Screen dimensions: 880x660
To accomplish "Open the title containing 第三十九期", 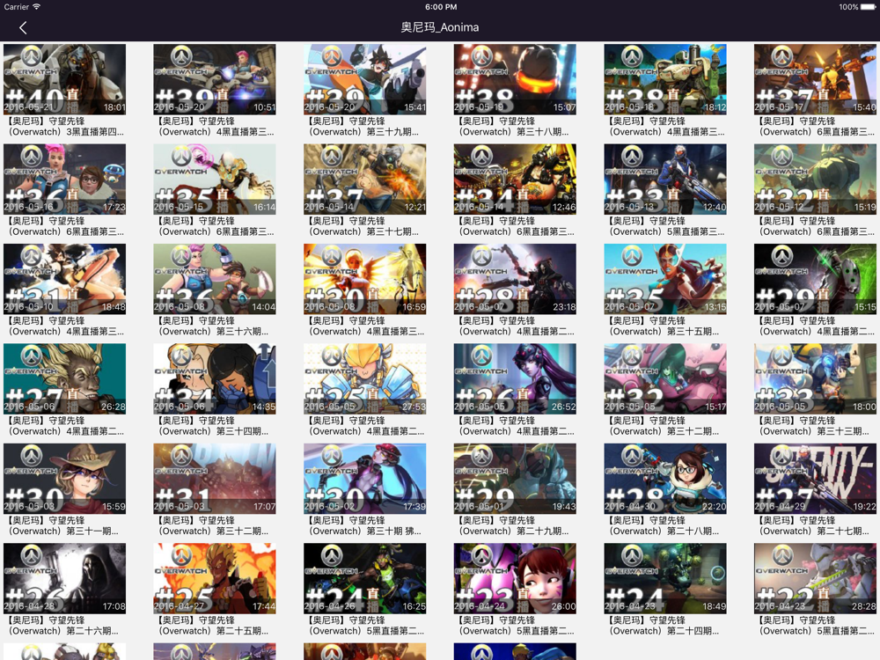I will [365, 126].
